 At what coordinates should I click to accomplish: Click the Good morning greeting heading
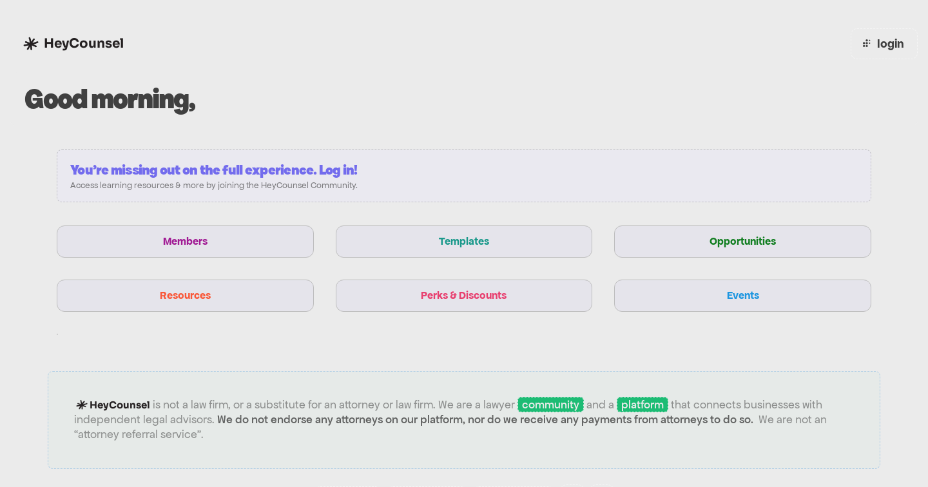(110, 100)
